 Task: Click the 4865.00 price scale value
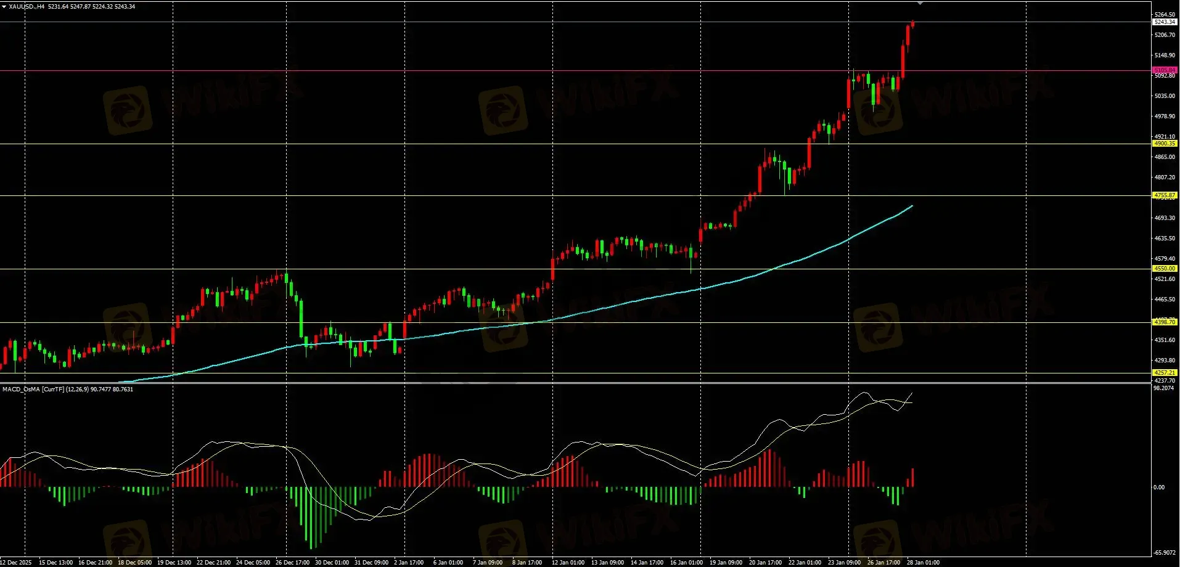click(x=1165, y=157)
